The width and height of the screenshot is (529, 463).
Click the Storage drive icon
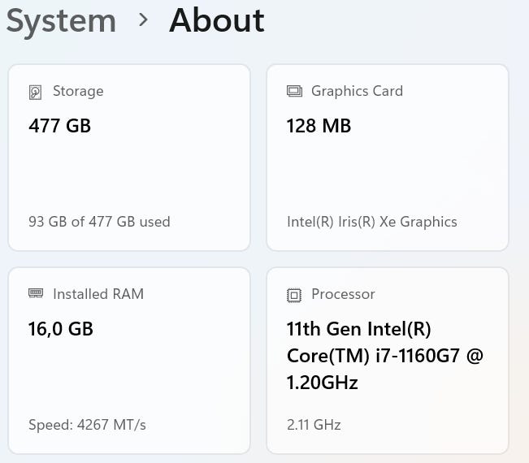coord(35,92)
